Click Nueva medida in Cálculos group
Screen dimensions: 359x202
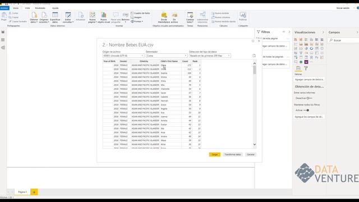[220, 13]
